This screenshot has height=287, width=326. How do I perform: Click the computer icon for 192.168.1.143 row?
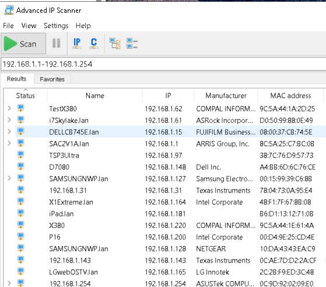pos(21,260)
